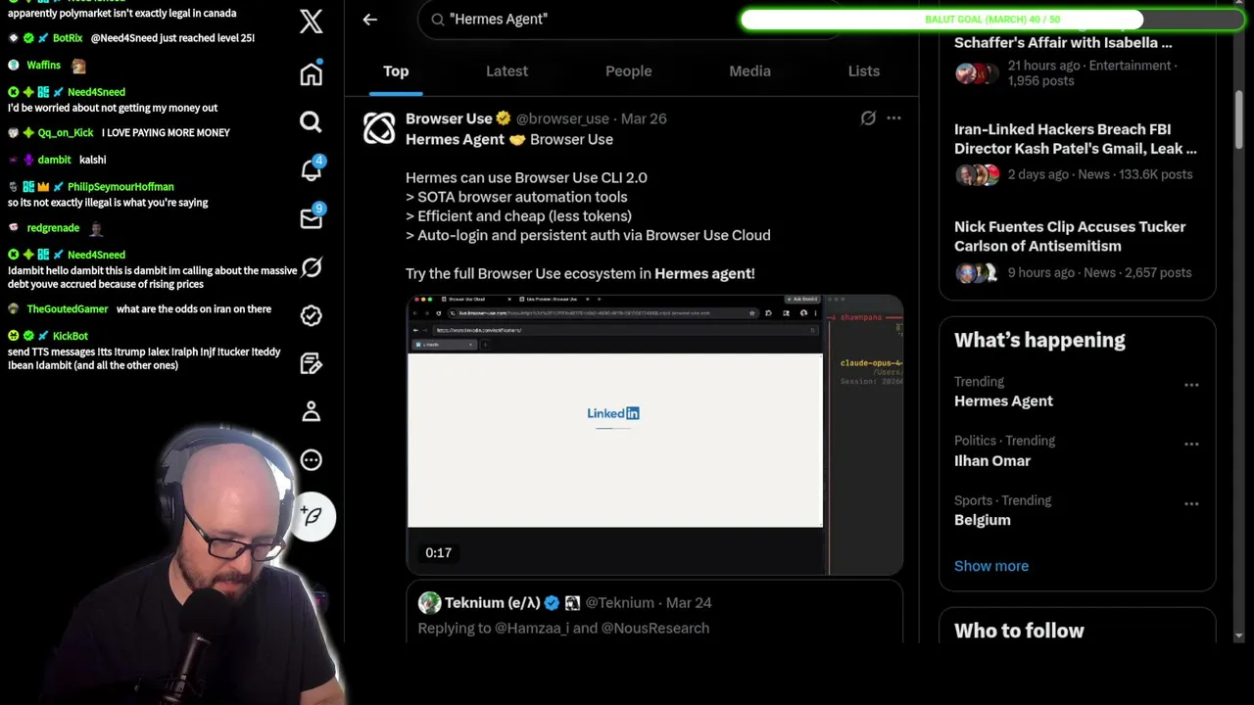The image size is (1254, 705).
Task: Go back with the left arrow
Action: pyautogui.click(x=369, y=20)
